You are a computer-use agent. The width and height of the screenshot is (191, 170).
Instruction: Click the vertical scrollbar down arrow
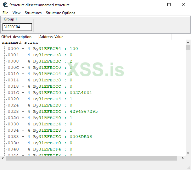[x=188, y=153]
